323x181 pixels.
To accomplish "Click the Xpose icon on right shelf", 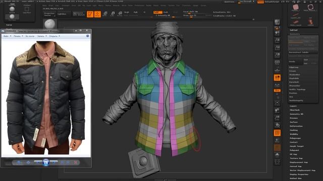I will click(x=277, y=162).
